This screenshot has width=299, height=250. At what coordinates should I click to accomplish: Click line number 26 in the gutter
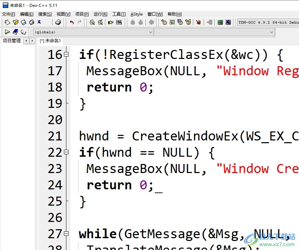[55, 217]
